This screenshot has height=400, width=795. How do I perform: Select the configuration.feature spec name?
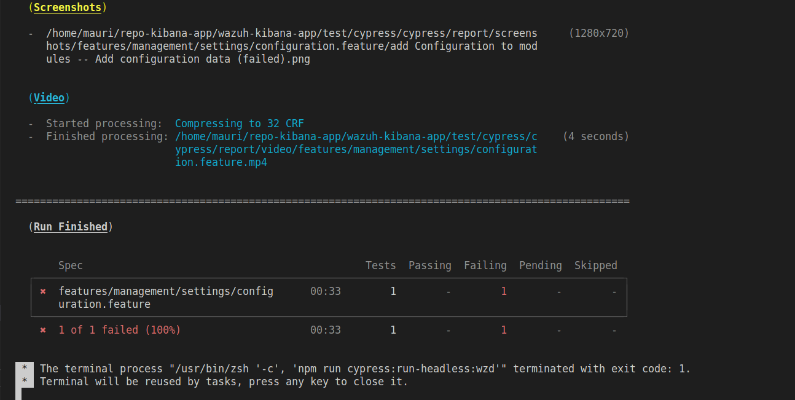coord(166,297)
